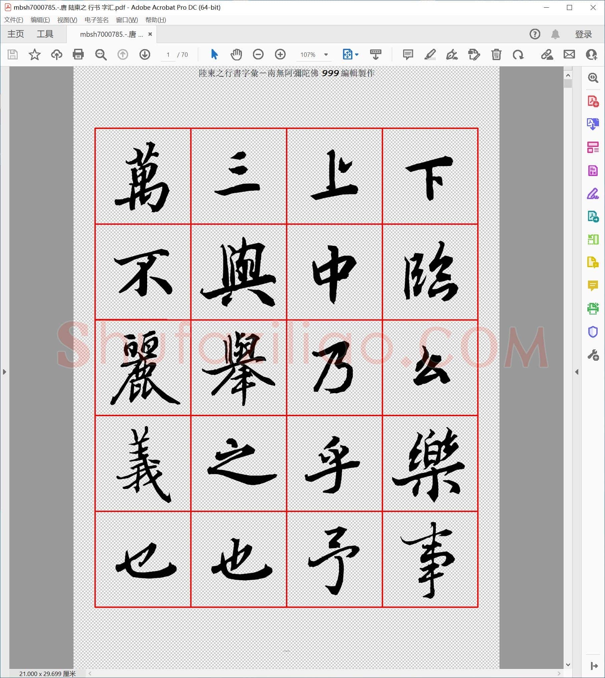Click the cloud upload icon
This screenshot has width=605, height=678.
click(x=56, y=54)
